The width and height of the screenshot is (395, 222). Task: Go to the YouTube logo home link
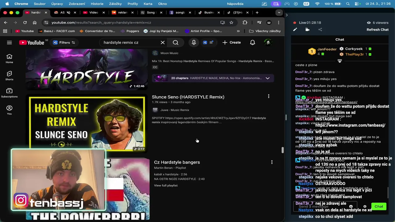click(x=31, y=43)
